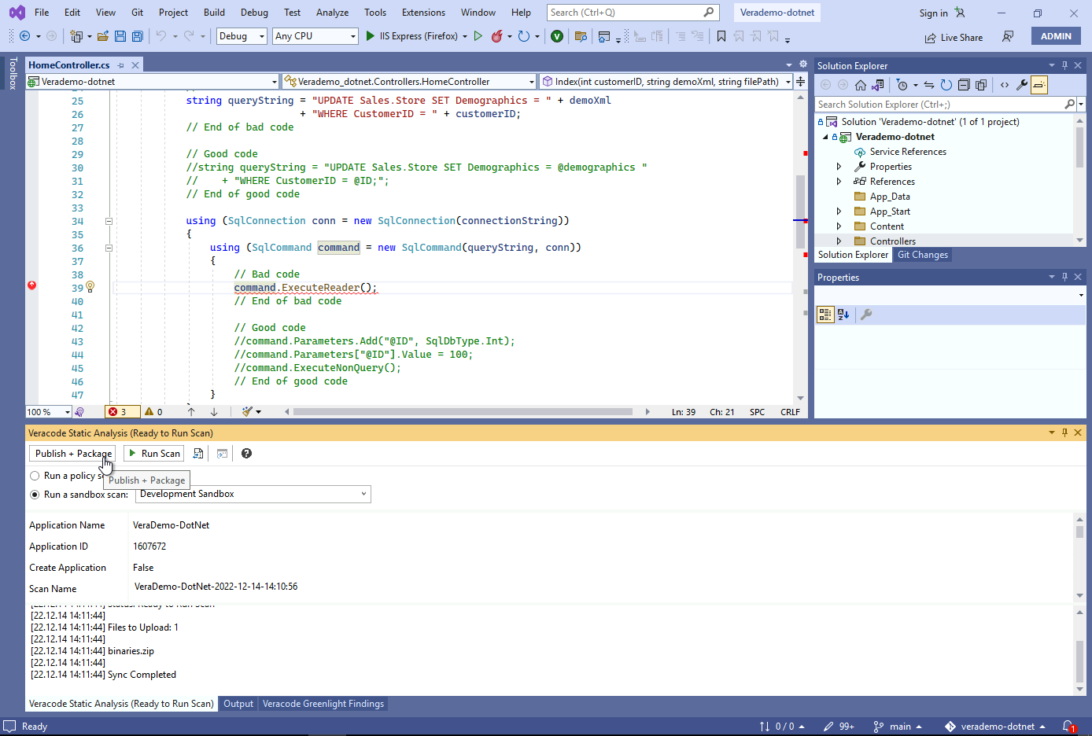Click the Hot Reload flame icon
Image resolution: width=1092 pixels, height=736 pixels.
coord(497,36)
